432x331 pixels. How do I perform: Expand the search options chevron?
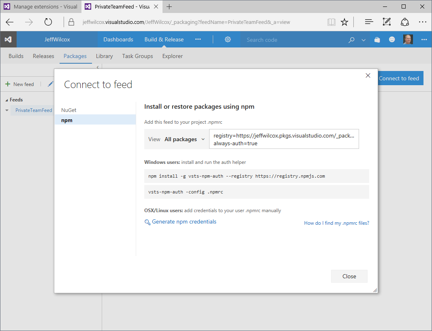pos(364,40)
